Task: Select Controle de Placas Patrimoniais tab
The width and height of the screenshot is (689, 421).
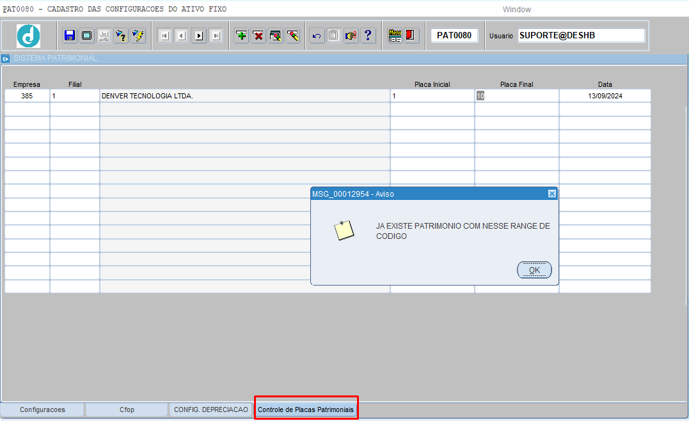Action: pyautogui.click(x=306, y=410)
